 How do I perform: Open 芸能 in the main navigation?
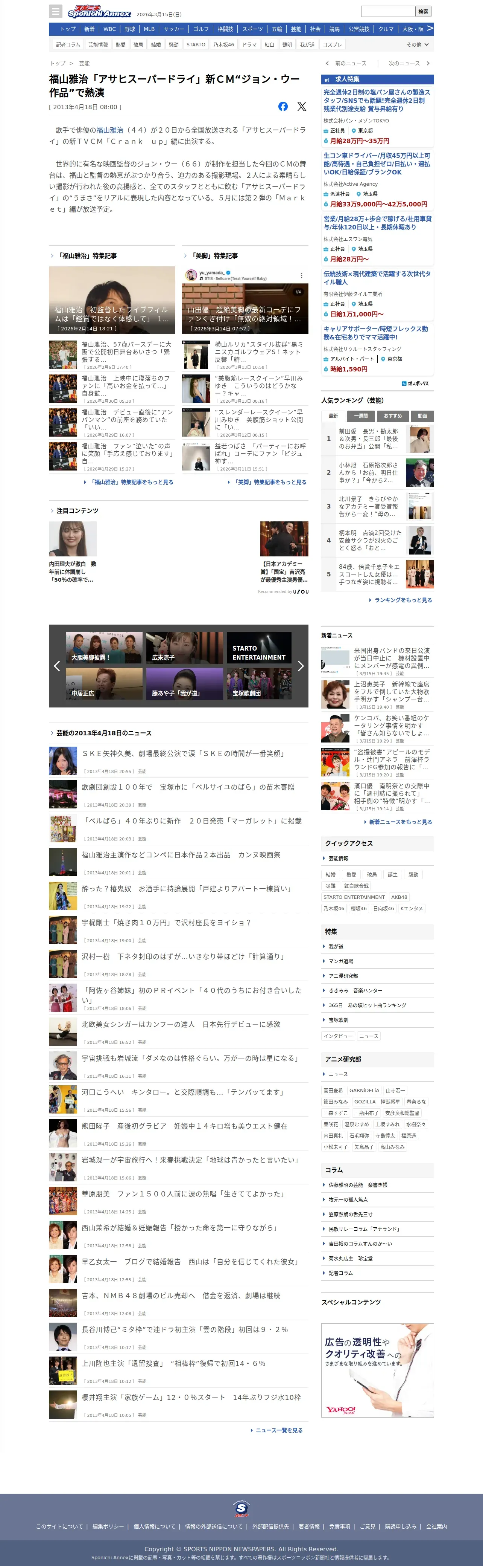click(296, 29)
